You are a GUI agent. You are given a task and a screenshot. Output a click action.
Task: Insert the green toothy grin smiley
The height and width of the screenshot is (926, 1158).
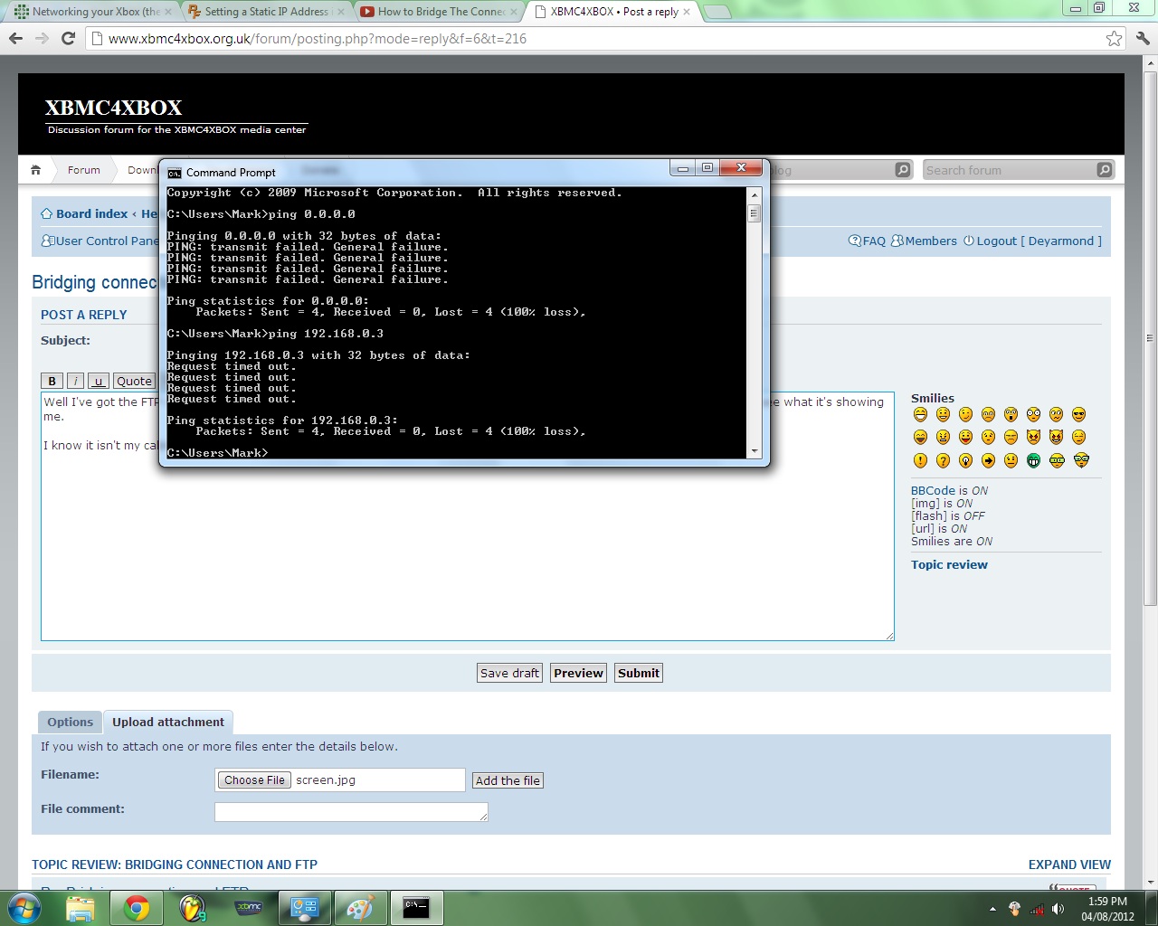(1033, 460)
